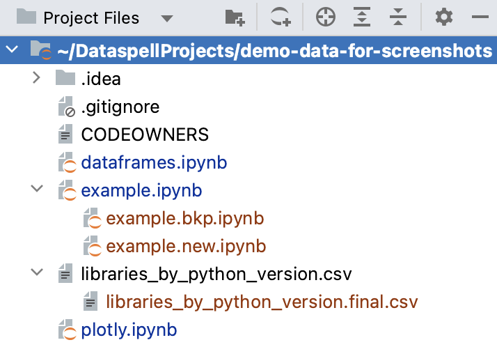Click the select opened file crosshair icon
This screenshot has width=497, height=347.
click(325, 17)
